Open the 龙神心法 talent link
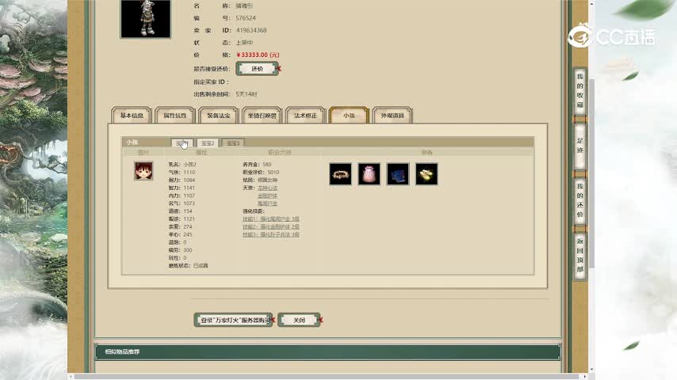The image size is (677, 380). (268, 188)
